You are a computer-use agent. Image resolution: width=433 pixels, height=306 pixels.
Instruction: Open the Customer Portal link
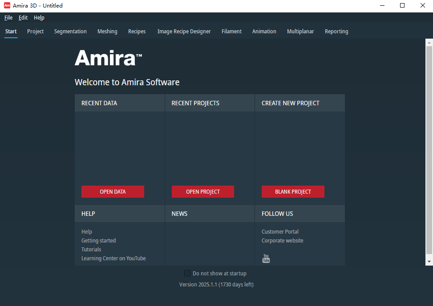pos(280,232)
